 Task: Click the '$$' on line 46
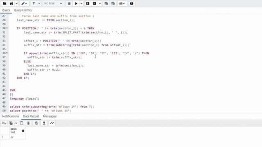coord(11,94)
